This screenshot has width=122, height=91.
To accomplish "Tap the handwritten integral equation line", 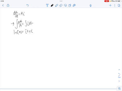I will (x=22, y=24).
